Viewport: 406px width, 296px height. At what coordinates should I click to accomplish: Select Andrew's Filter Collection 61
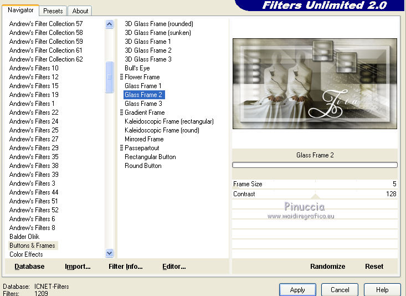[x=45, y=50]
